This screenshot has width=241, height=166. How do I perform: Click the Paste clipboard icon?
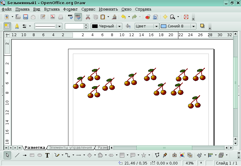pos(103,17)
